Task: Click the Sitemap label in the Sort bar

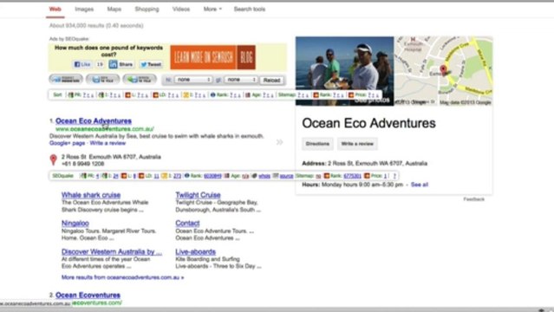Action: tap(287, 94)
